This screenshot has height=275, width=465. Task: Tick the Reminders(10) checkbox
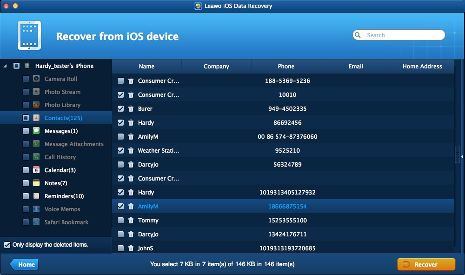[x=26, y=196]
